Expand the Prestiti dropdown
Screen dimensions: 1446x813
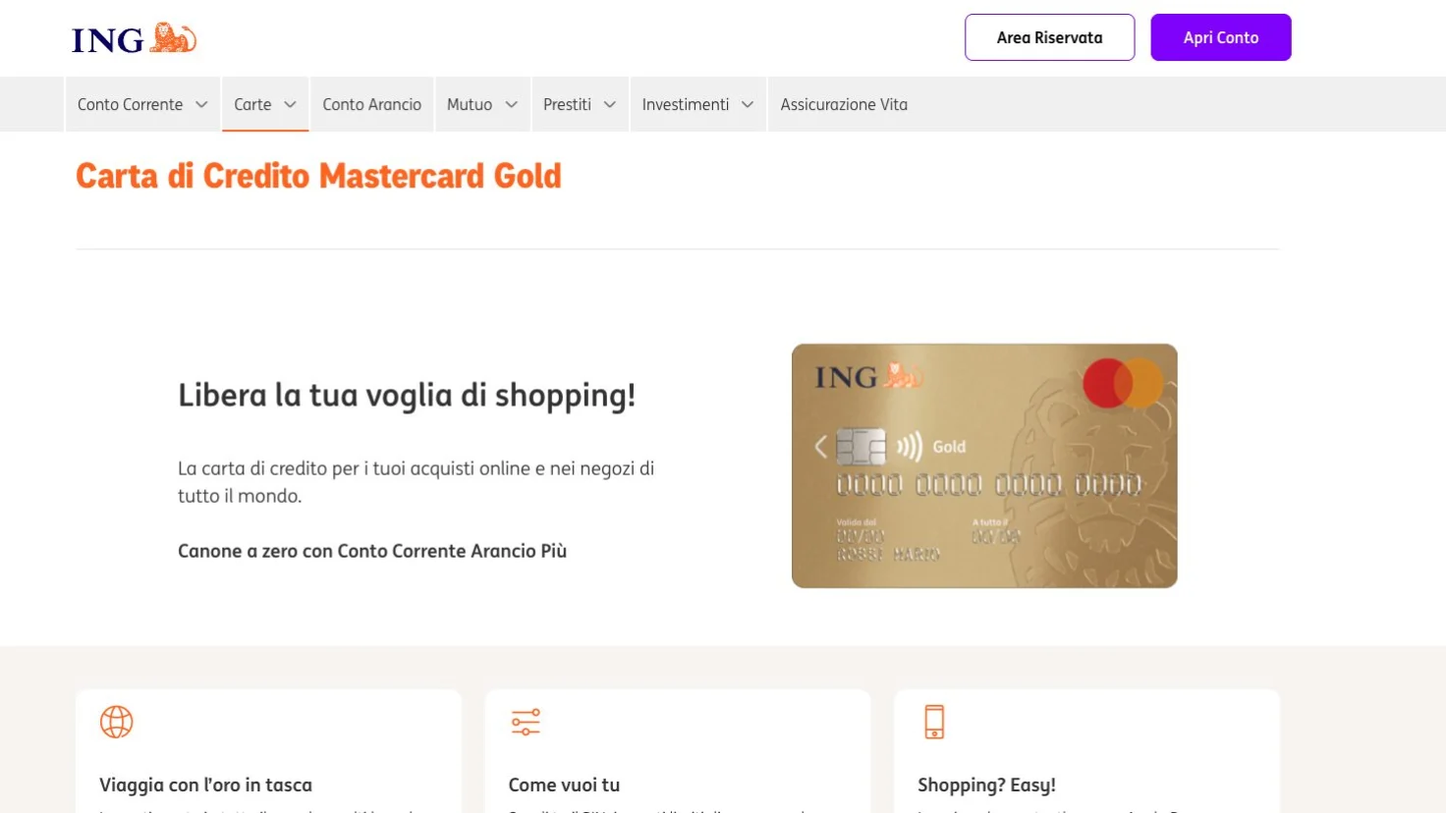point(580,103)
